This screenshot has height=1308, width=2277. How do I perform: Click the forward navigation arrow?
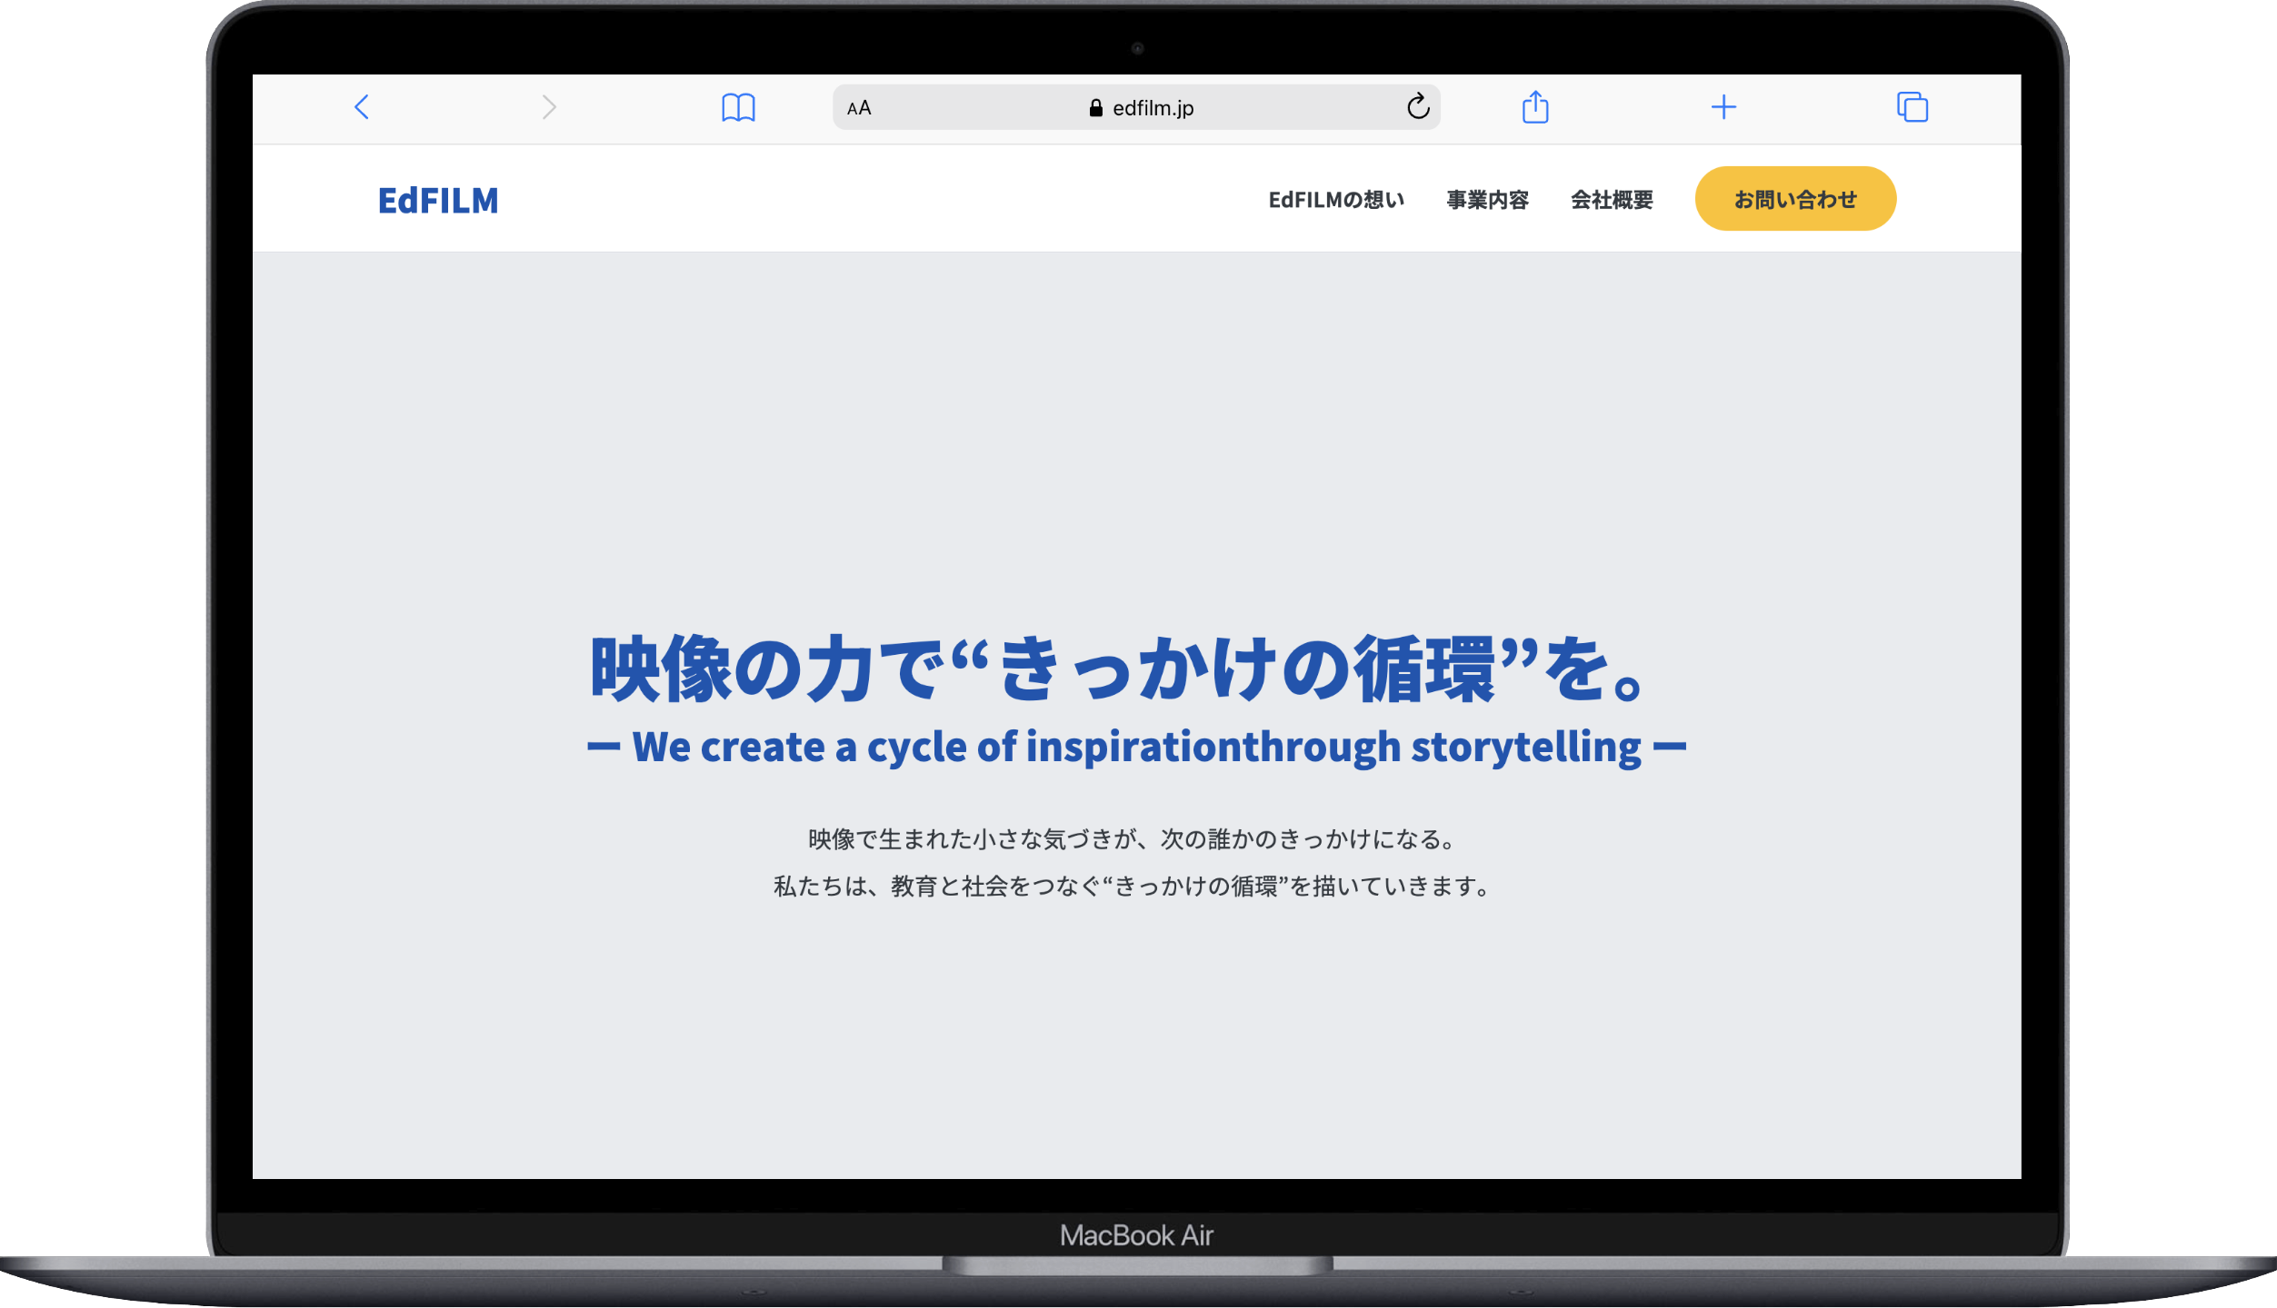pyautogui.click(x=548, y=107)
